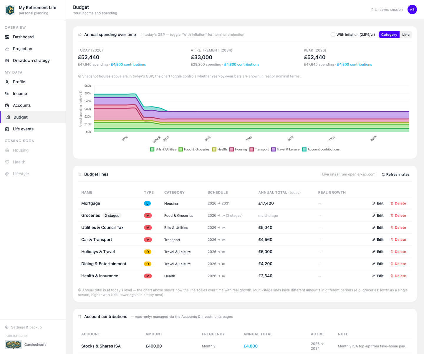Click the Profile person icon
This screenshot has width=424, height=354.
7,82
